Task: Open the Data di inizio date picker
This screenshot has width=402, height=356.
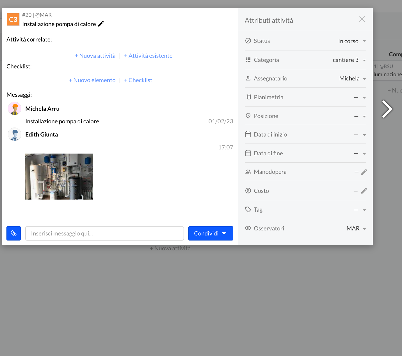Action: tap(360, 135)
